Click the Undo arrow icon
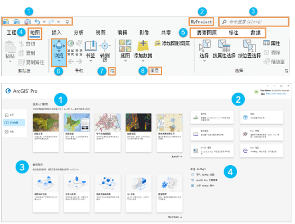 coord(38,22)
